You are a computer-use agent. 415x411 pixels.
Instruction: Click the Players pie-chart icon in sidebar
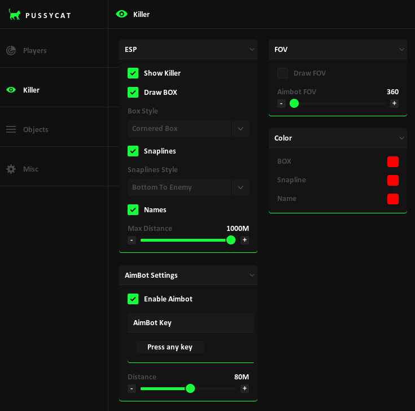pyautogui.click(x=11, y=51)
